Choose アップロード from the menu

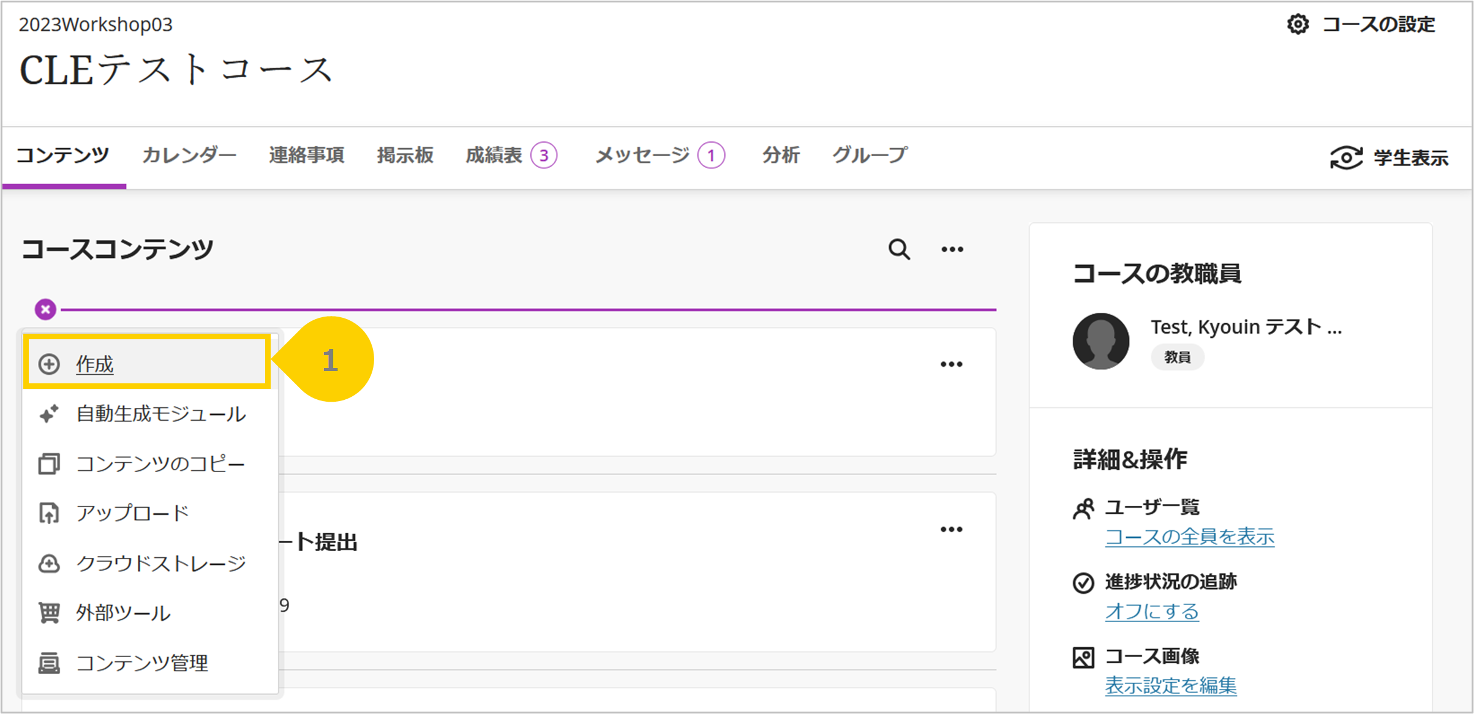click(150, 513)
